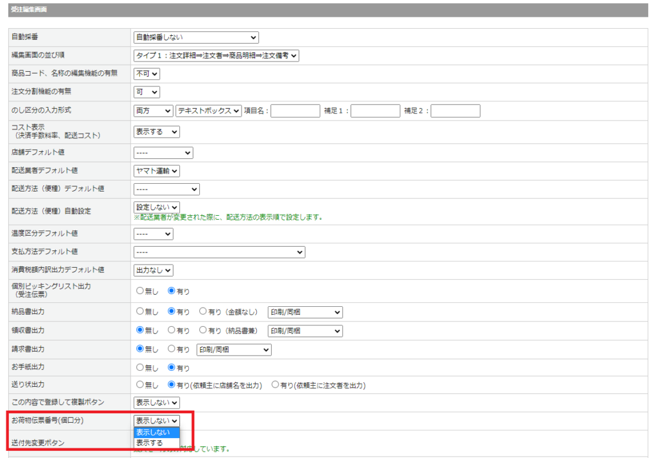Open the 注文分割機能 可 dropdown
This screenshot has width=656, height=458.
coord(147,92)
